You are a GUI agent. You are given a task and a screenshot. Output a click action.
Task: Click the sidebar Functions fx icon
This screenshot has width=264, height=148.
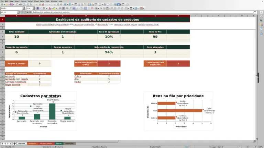pyautogui.click(x=261, y=33)
